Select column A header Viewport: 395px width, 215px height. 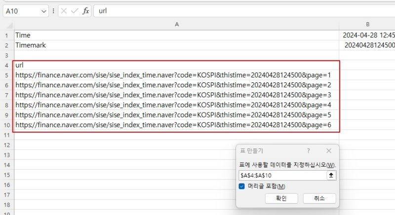click(177, 24)
